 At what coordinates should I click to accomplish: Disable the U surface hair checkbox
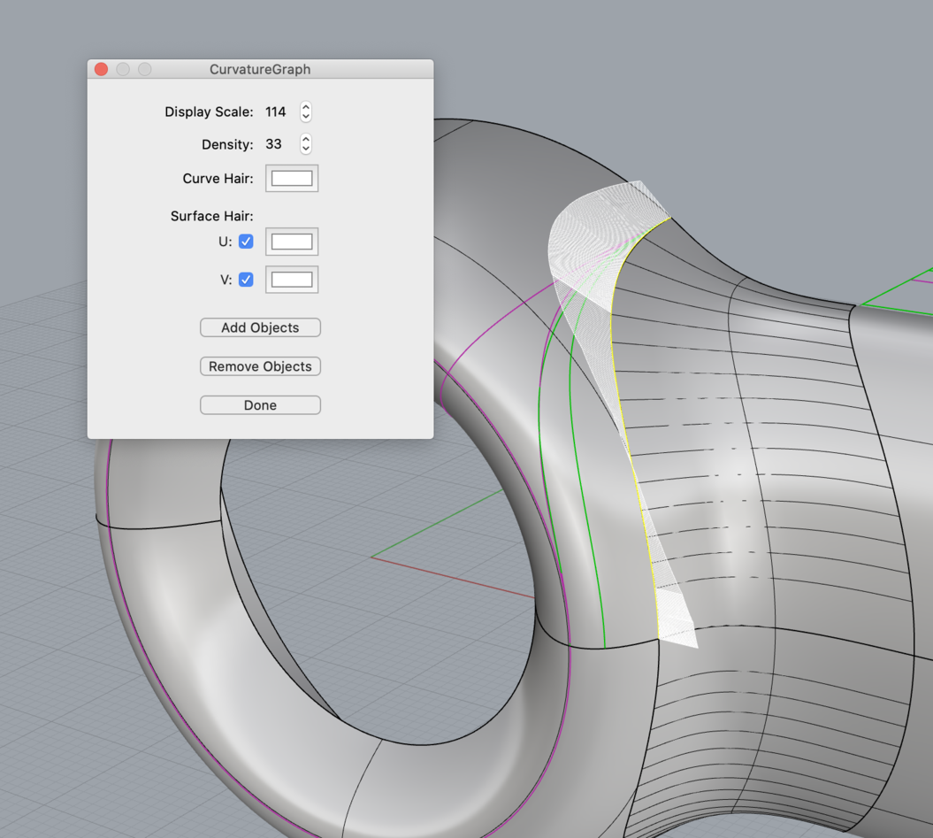(x=245, y=241)
